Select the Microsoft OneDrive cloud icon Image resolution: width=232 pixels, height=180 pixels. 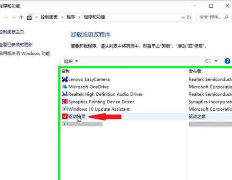pyautogui.click(x=65, y=87)
